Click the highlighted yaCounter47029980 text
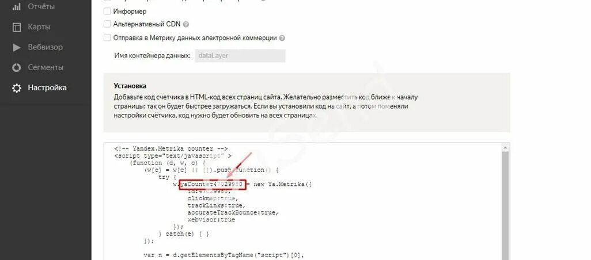Screen dimensions: 591x260 click(x=212, y=185)
